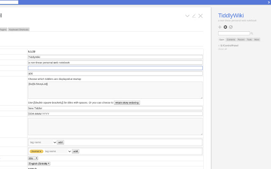
Task: Switch to the Open sidebar tab
Action: click(221, 40)
